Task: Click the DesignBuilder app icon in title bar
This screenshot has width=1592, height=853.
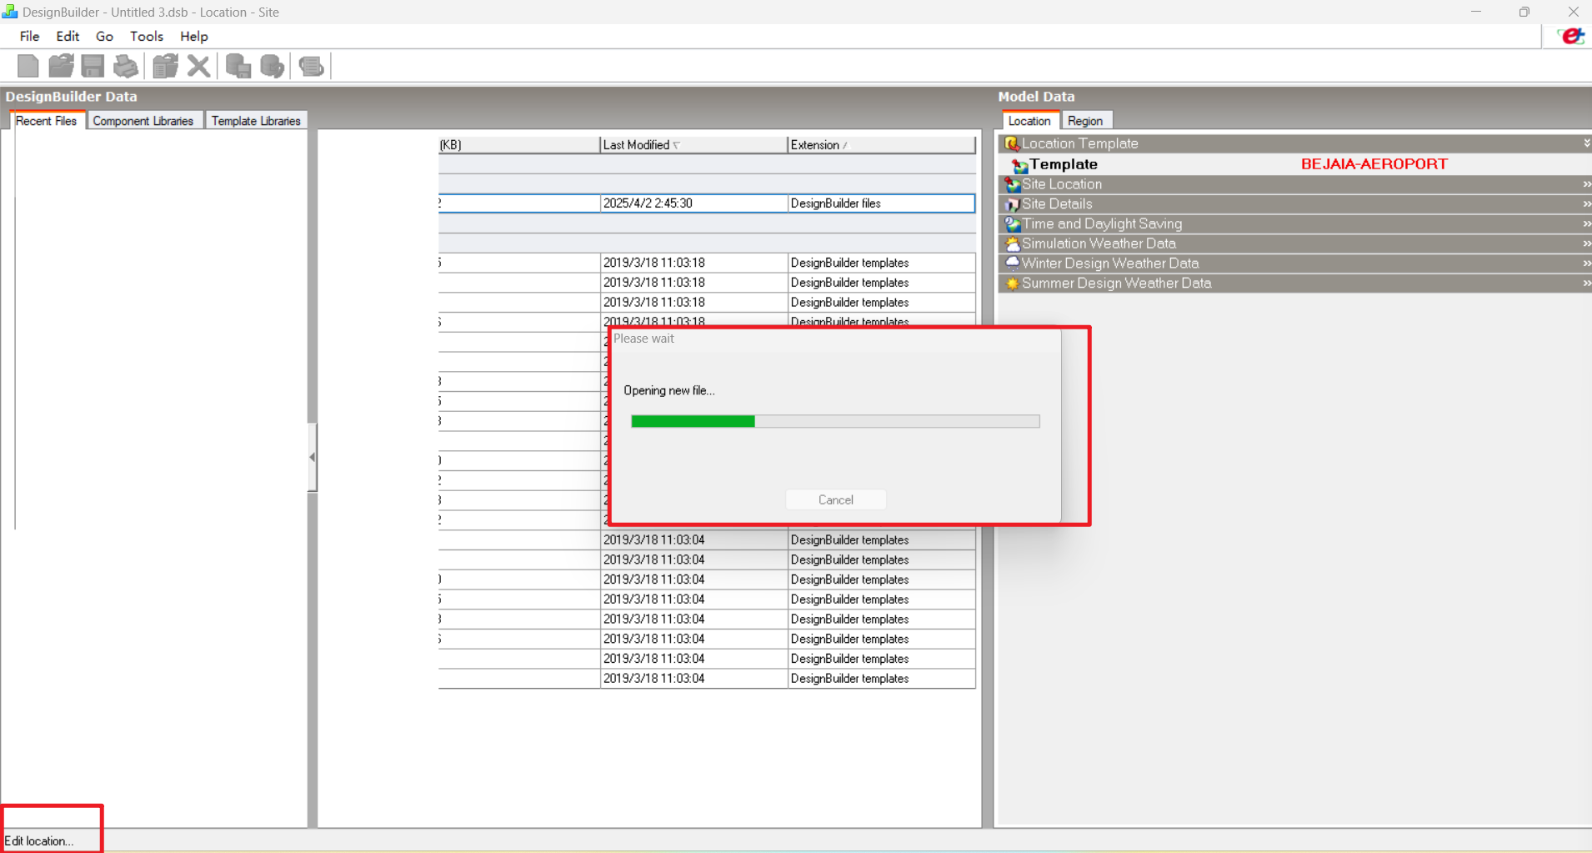Action: pyautogui.click(x=10, y=12)
